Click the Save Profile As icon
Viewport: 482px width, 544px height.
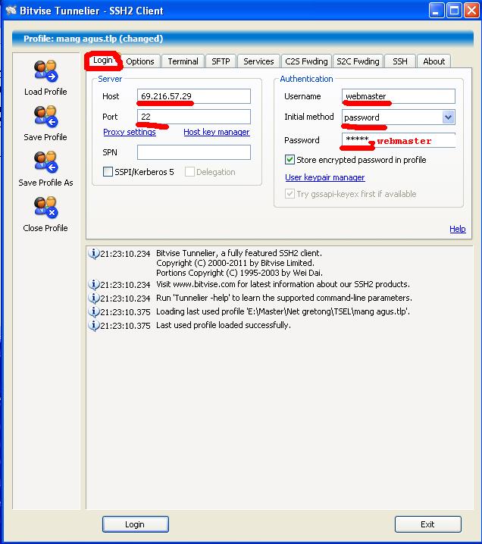pyautogui.click(x=45, y=162)
